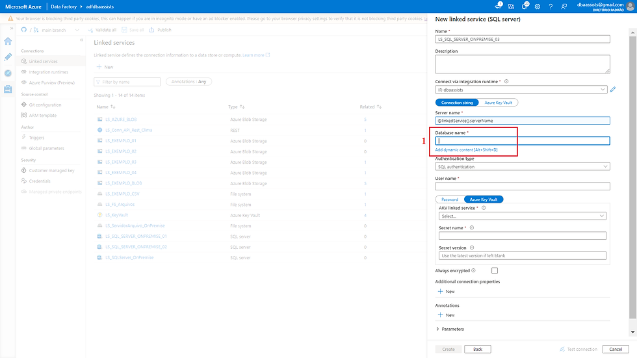
Task: Click info icon beside Secret name
Action: coord(472,227)
